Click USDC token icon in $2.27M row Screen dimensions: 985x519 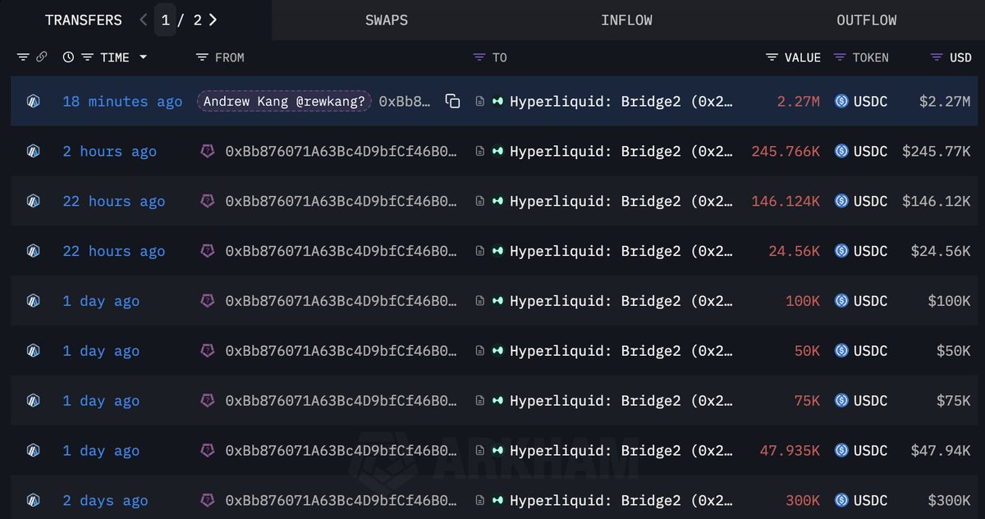[841, 102]
